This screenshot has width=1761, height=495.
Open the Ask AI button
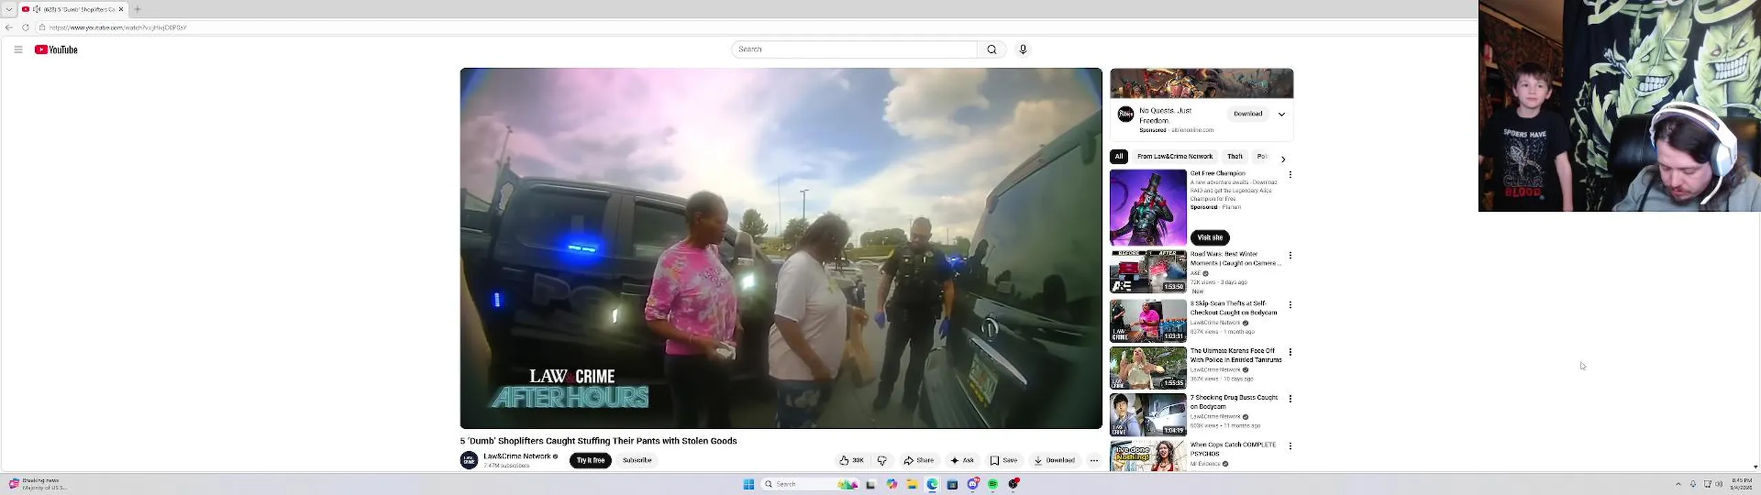click(962, 461)
